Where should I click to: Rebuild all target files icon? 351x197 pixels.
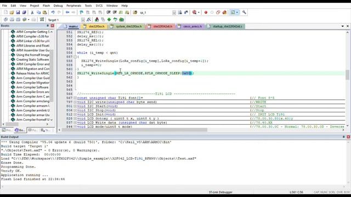(x=18, y=20)
